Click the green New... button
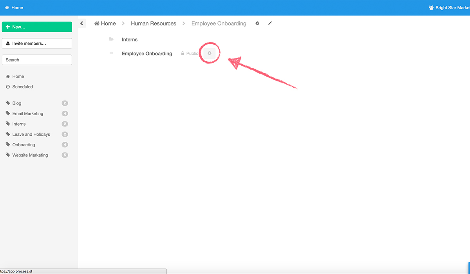The height and width of the screenshot is (274, 470). [x=37, y=27]
